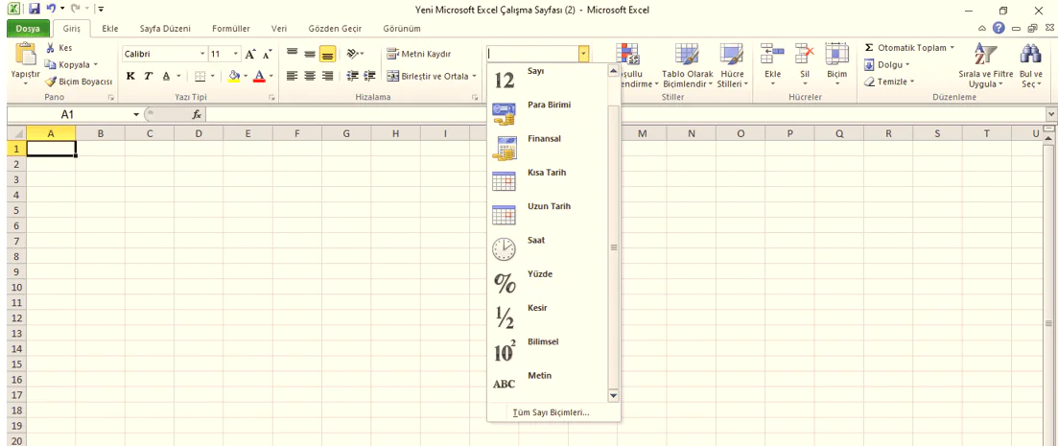Click the Sırala ve Filtre Uygula icon
This screenshot has height=446, width=1058.
tap(985, 56)
